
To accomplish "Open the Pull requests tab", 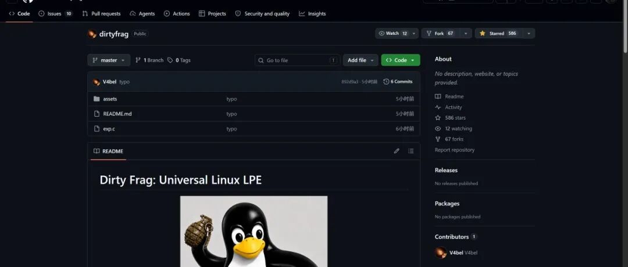I will [x=101, y=13].
